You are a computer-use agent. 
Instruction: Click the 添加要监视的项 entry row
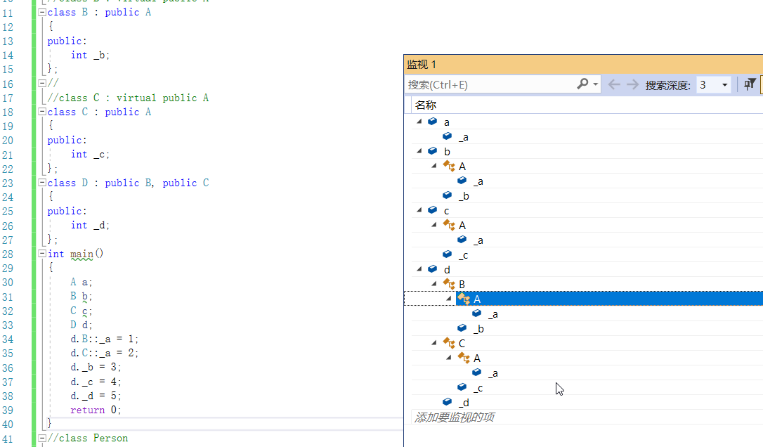587,417
